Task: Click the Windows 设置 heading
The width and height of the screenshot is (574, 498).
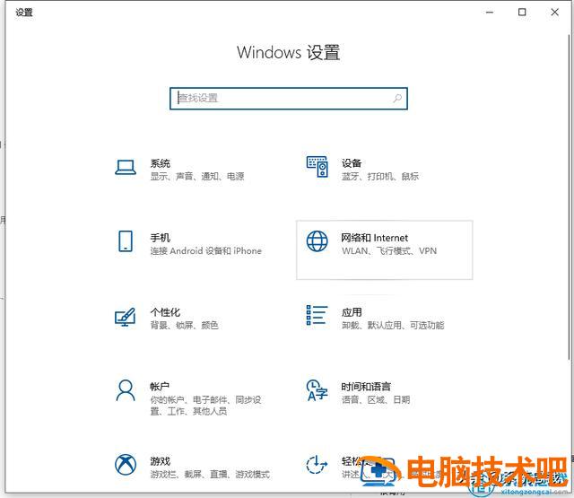Action: tap(289, 52)
